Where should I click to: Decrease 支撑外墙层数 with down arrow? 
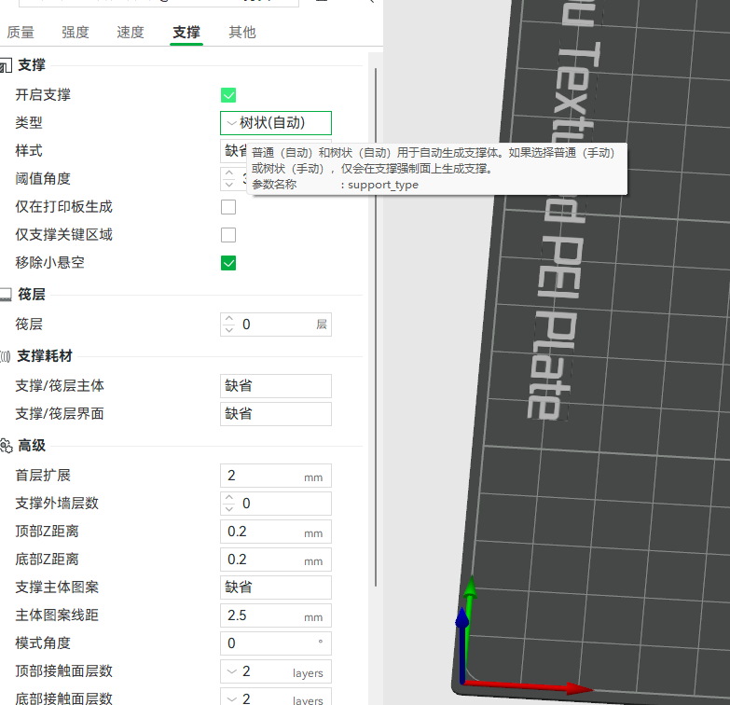tap(229, 509)
